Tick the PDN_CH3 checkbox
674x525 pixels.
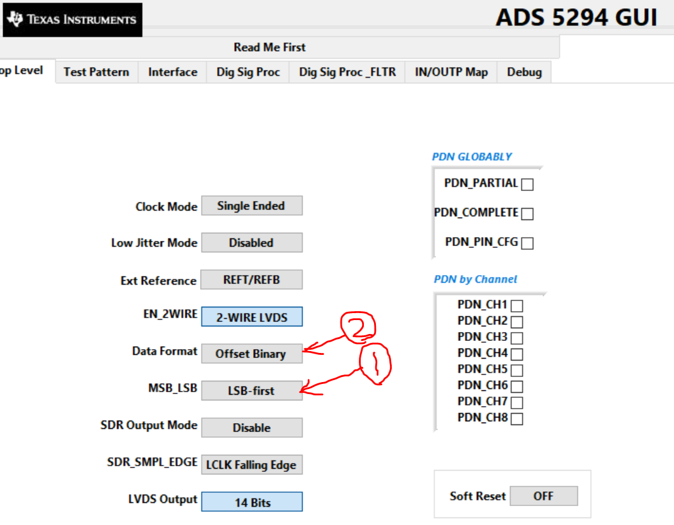517,338
